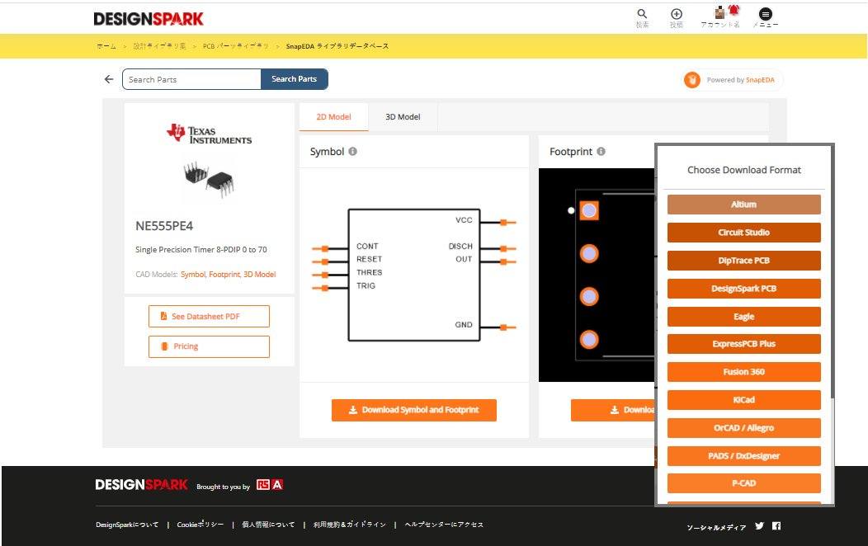Viewport: 868px width, 546px height.
Task: Choose P-CAD download format
Action: [743, 483]
